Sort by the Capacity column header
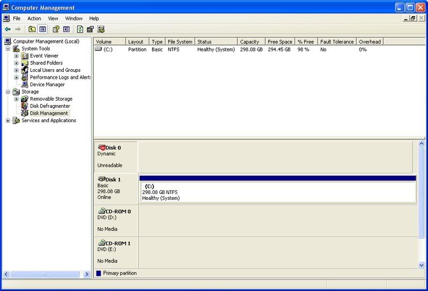This screenshot has width=428, height=291. tap(251, 42)
